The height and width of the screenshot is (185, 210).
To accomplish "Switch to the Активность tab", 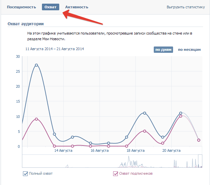I will point(77,7).
